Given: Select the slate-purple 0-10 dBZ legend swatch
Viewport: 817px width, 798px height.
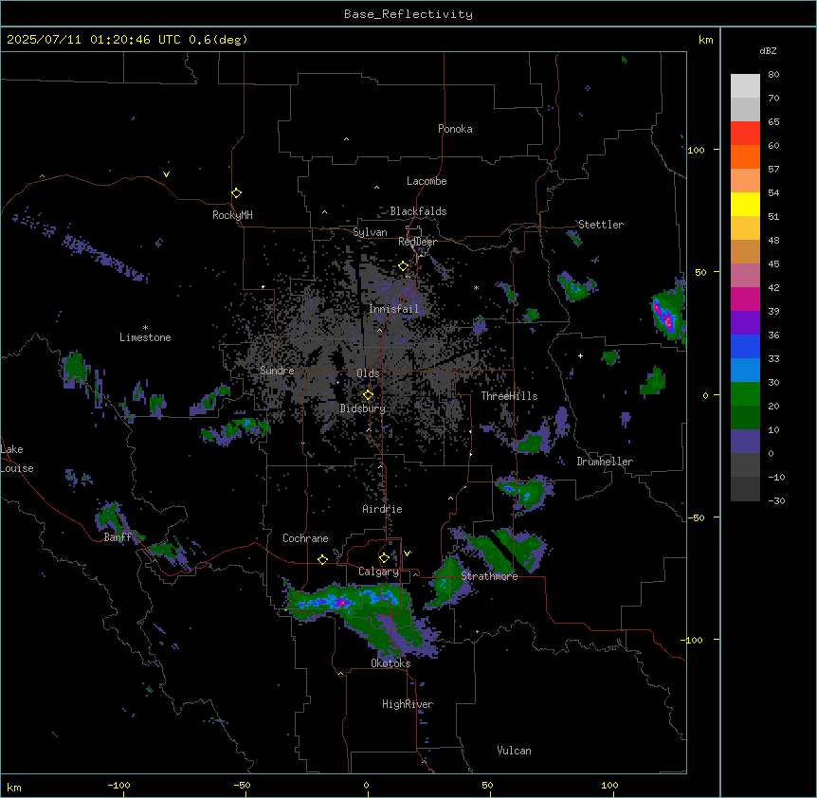Looking at the screenshot, I should [x=745, y=442].
